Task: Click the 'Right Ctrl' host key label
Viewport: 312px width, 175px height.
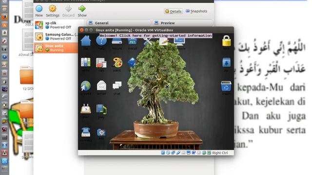Action: [x=220, y=153]
